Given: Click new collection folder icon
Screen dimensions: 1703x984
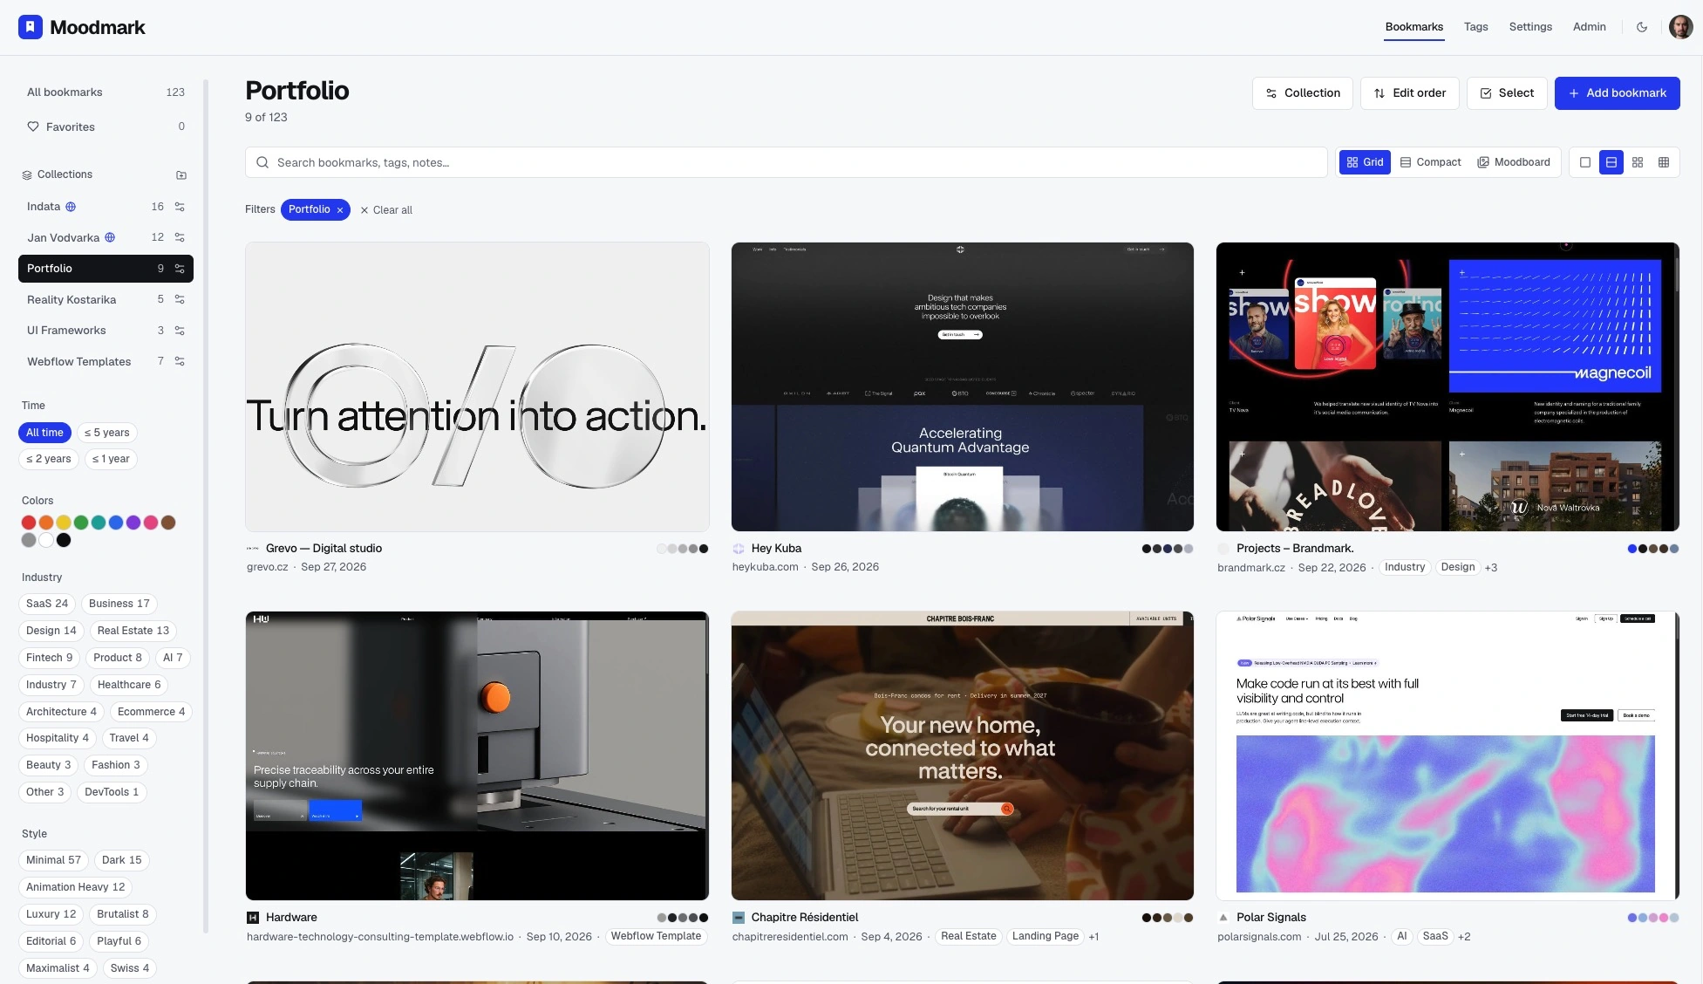Looking at the screenshot, I should pyautogui.click(x=181, y=174).
